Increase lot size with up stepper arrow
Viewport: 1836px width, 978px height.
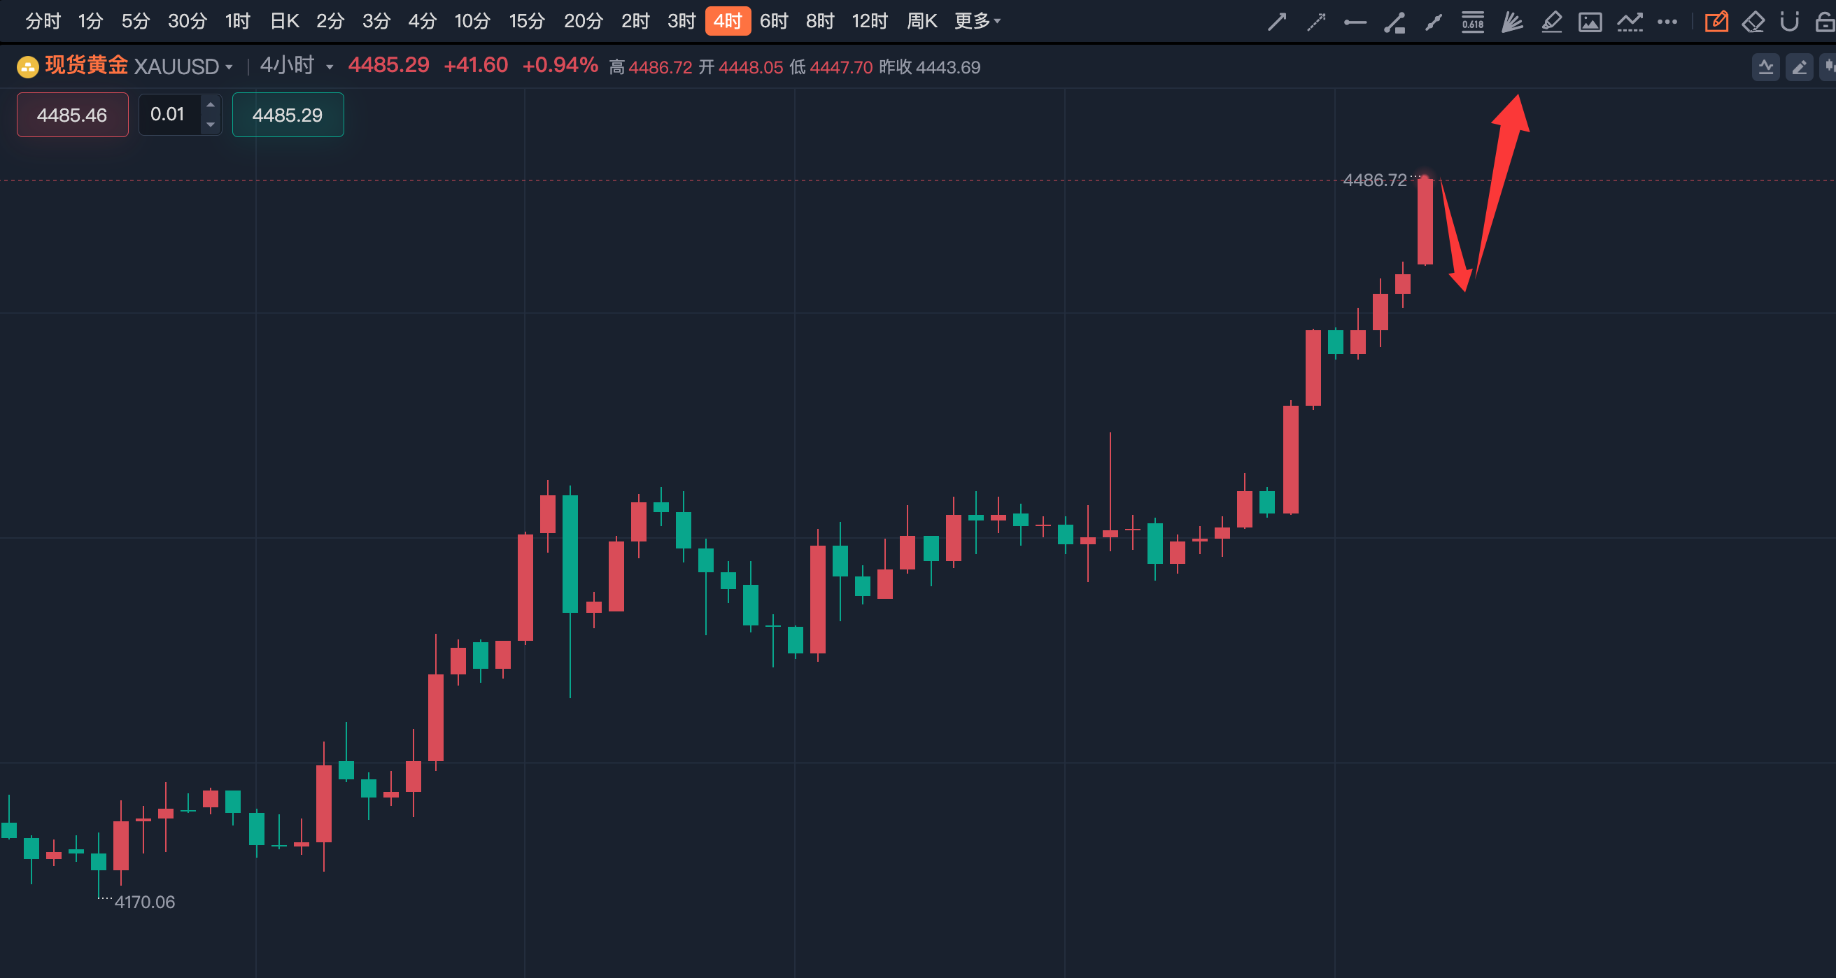click(210, 105)
